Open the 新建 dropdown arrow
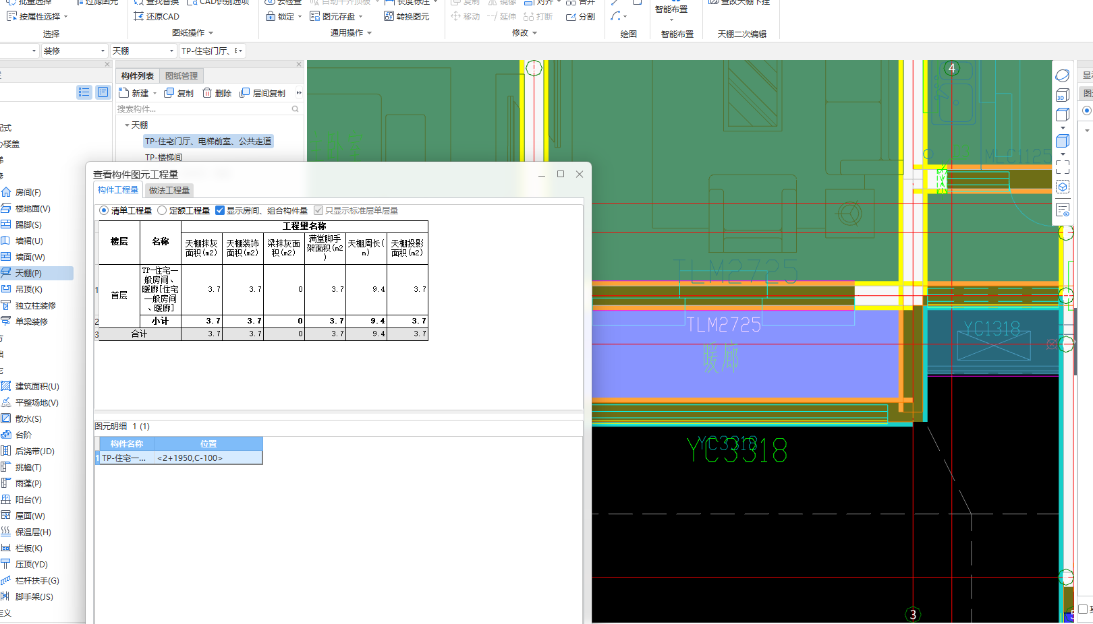This screenshot has width=1093, height=624. [155, 94]
